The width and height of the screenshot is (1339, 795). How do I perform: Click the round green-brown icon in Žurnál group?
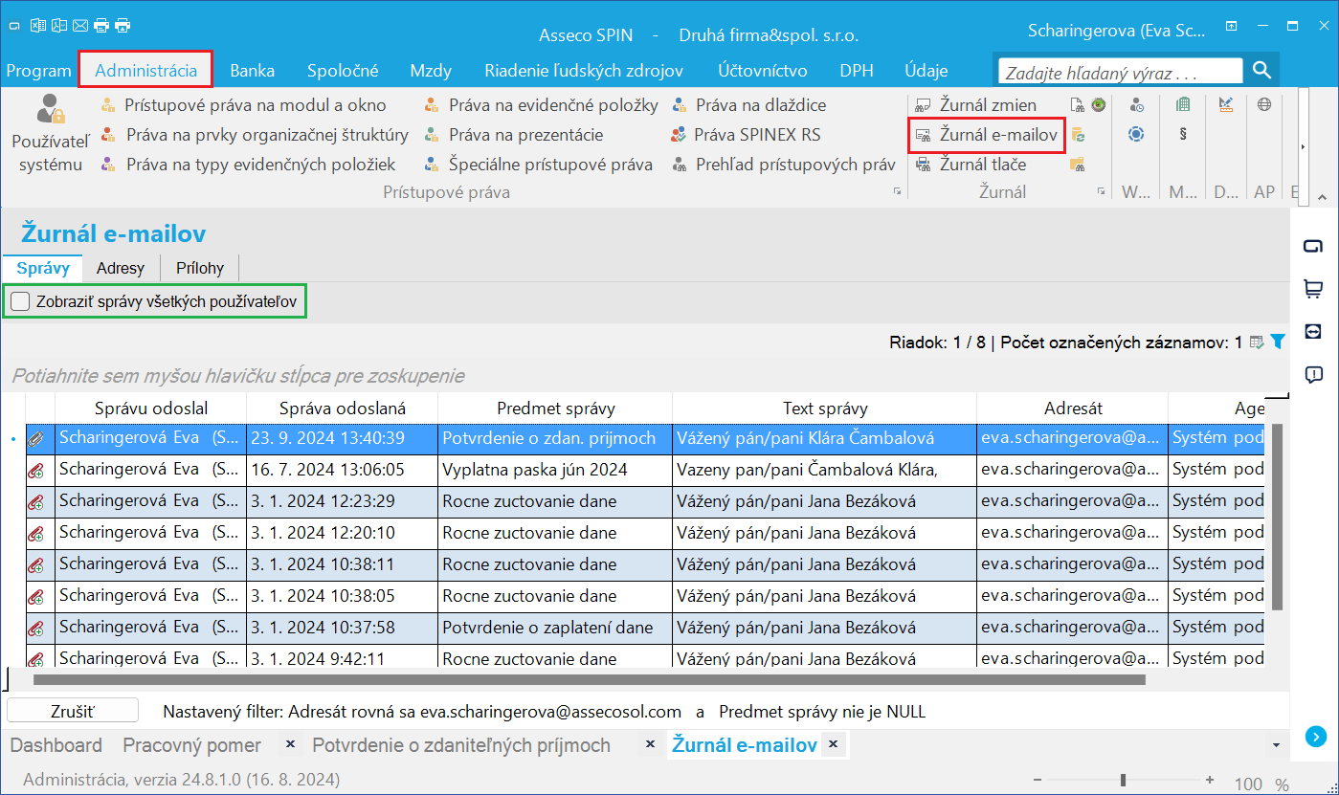point(1098,105)
